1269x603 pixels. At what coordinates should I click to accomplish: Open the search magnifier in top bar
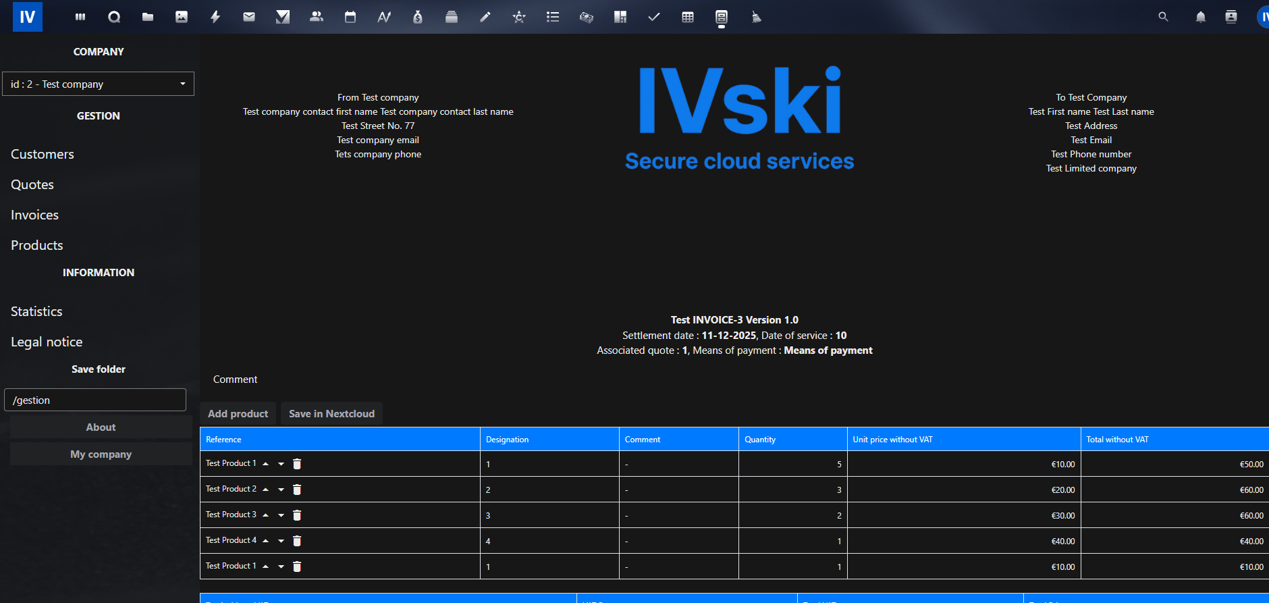[1163, 17]
